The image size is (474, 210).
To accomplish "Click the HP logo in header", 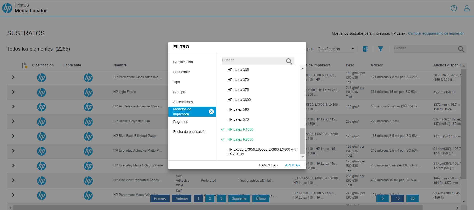I will point(7,8).
